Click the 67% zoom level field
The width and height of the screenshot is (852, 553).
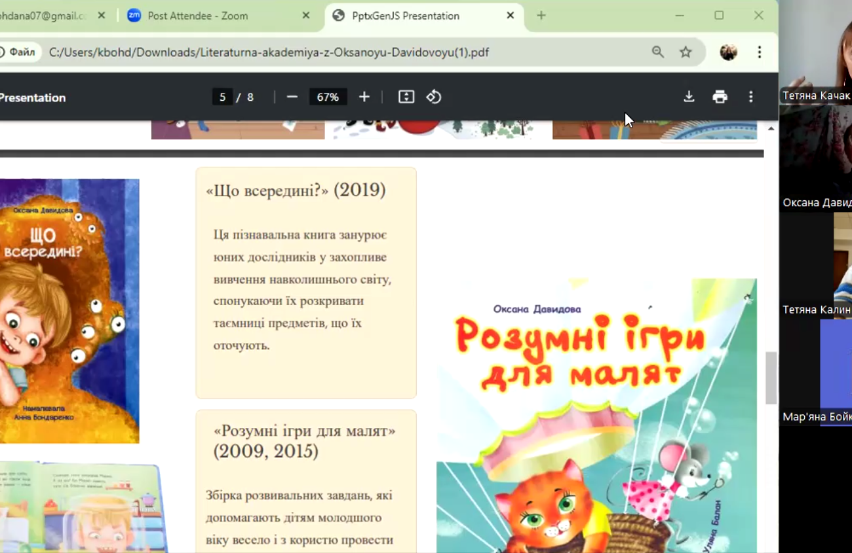coord(328,98)
